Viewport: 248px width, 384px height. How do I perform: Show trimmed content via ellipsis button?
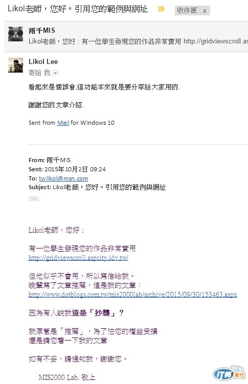pos(34,198)
